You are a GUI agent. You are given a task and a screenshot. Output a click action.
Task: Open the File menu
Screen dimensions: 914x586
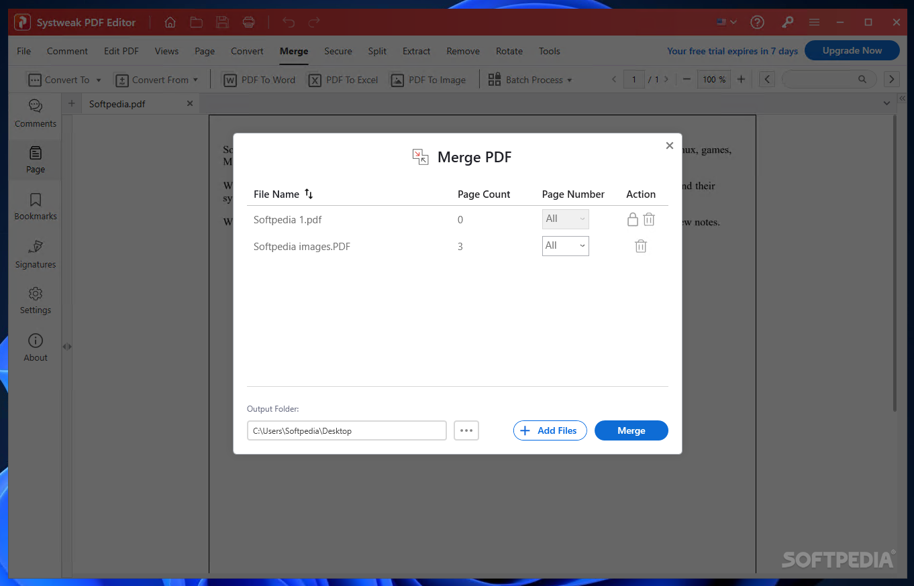pyautogui.click(x=23, y=51)
